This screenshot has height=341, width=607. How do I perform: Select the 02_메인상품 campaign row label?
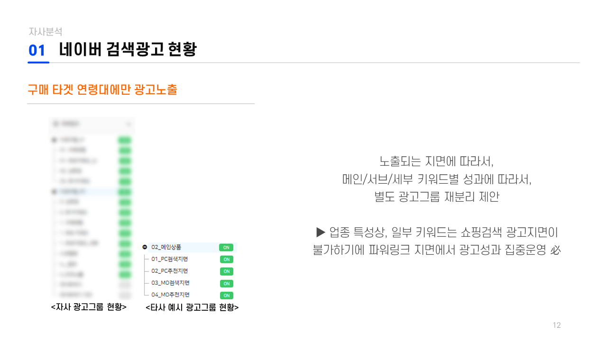coord(166,247)
